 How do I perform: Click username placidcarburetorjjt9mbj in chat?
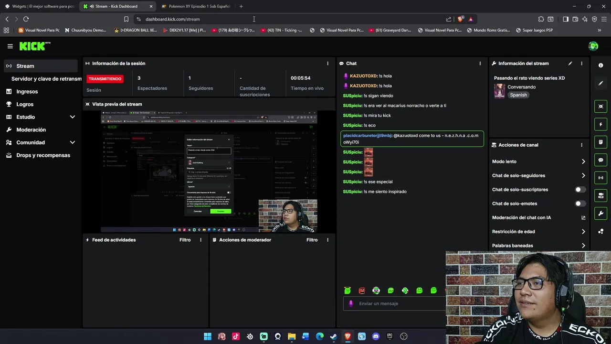point(367,136)
